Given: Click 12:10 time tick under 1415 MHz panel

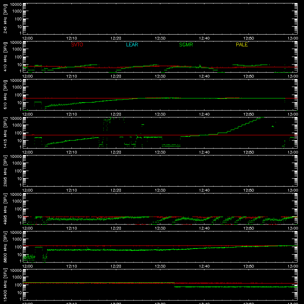Looking at the screenshot, I should pos(71,152).
